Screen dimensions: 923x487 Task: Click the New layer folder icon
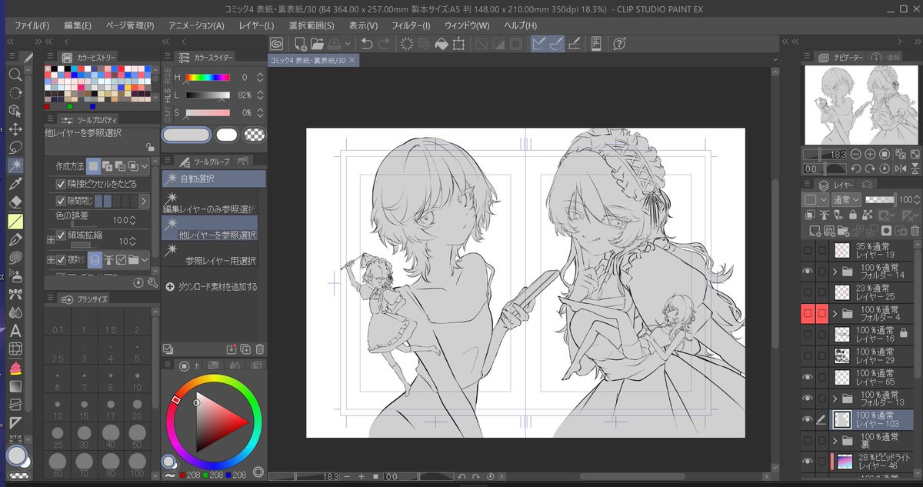point(842,230)
